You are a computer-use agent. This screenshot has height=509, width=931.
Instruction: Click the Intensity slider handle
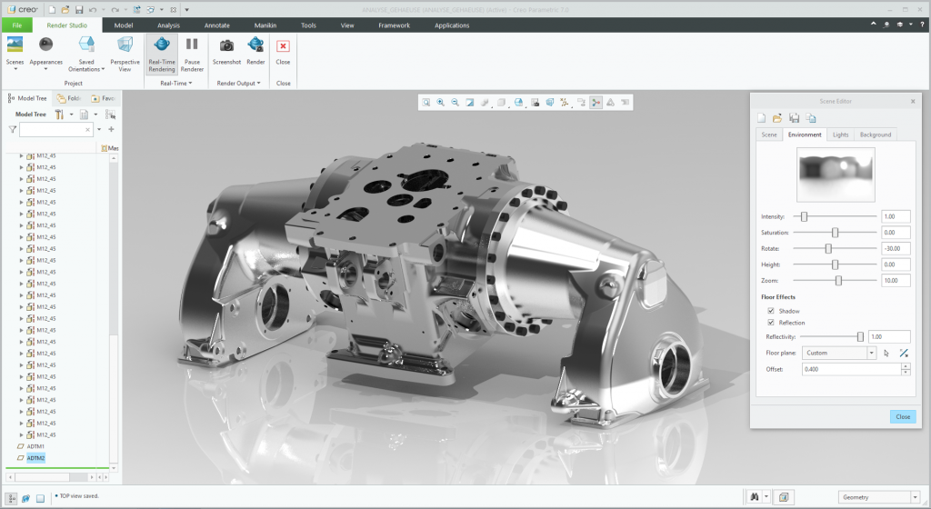click(x=804, y=216)
